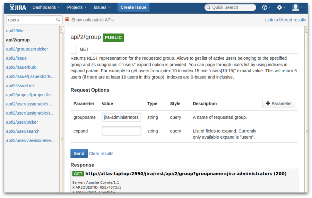Select the GET method tab
The height and width of the screenshot is (198, 312).
click(x=84, y=49)
